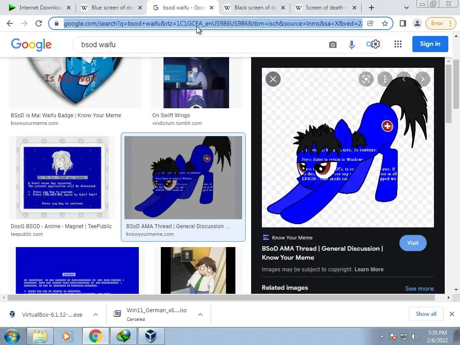Launch Windows Media Player from taskbar

point(67,336)
